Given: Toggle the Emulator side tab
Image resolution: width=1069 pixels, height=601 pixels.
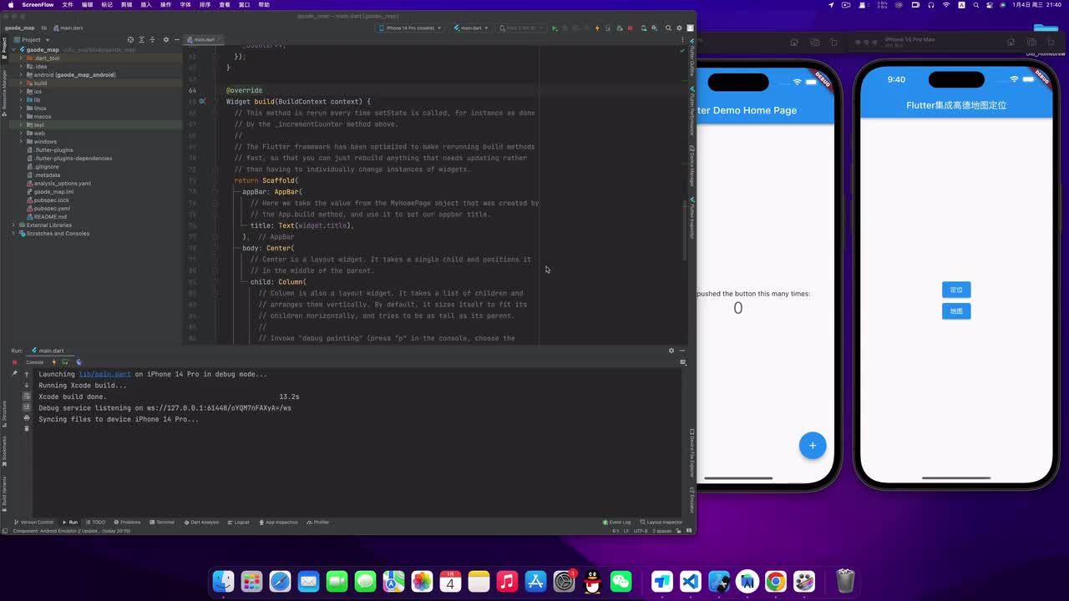Looking at the screenshot, I should pyautogui.click(x=692, y=501).
